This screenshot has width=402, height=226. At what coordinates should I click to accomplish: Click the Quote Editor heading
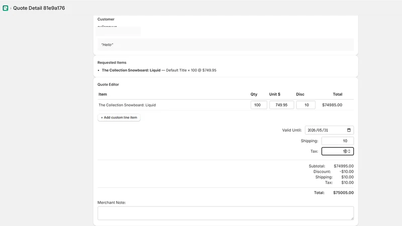click(x=108, y=84)
